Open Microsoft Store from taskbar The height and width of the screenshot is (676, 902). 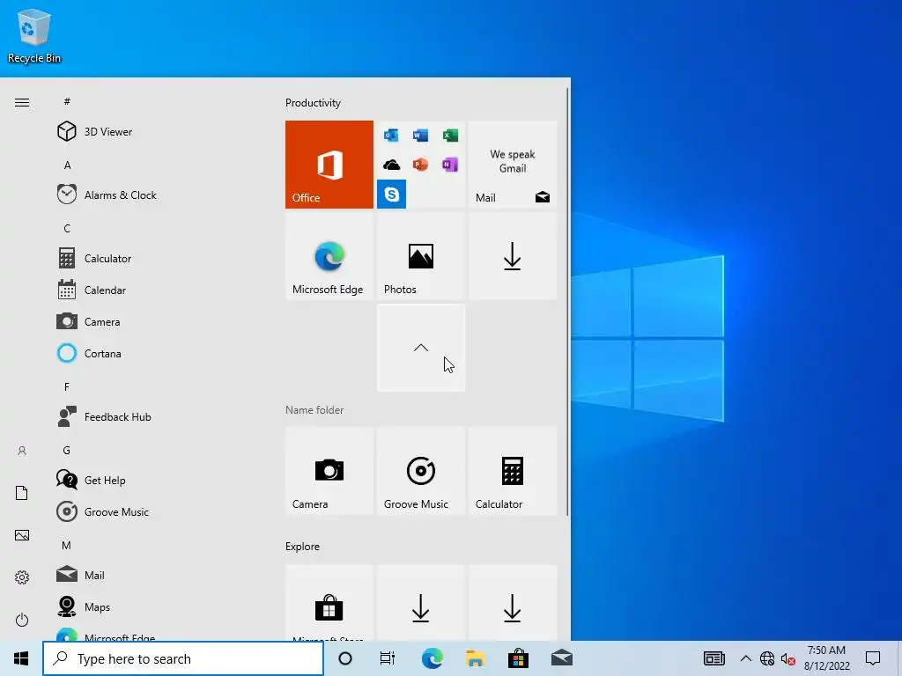518,658
